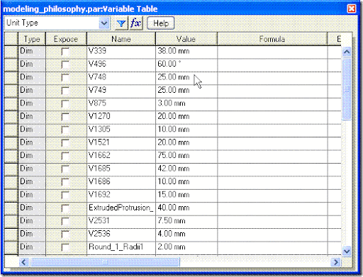This screenshot has height=277, width=363.
Task: Click the Value column header
Action: pos(186,39)
